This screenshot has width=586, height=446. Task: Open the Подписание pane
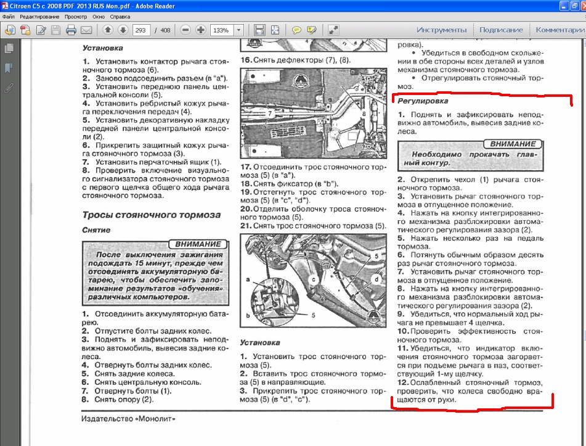pyautogui.click(x=501, y=30)
